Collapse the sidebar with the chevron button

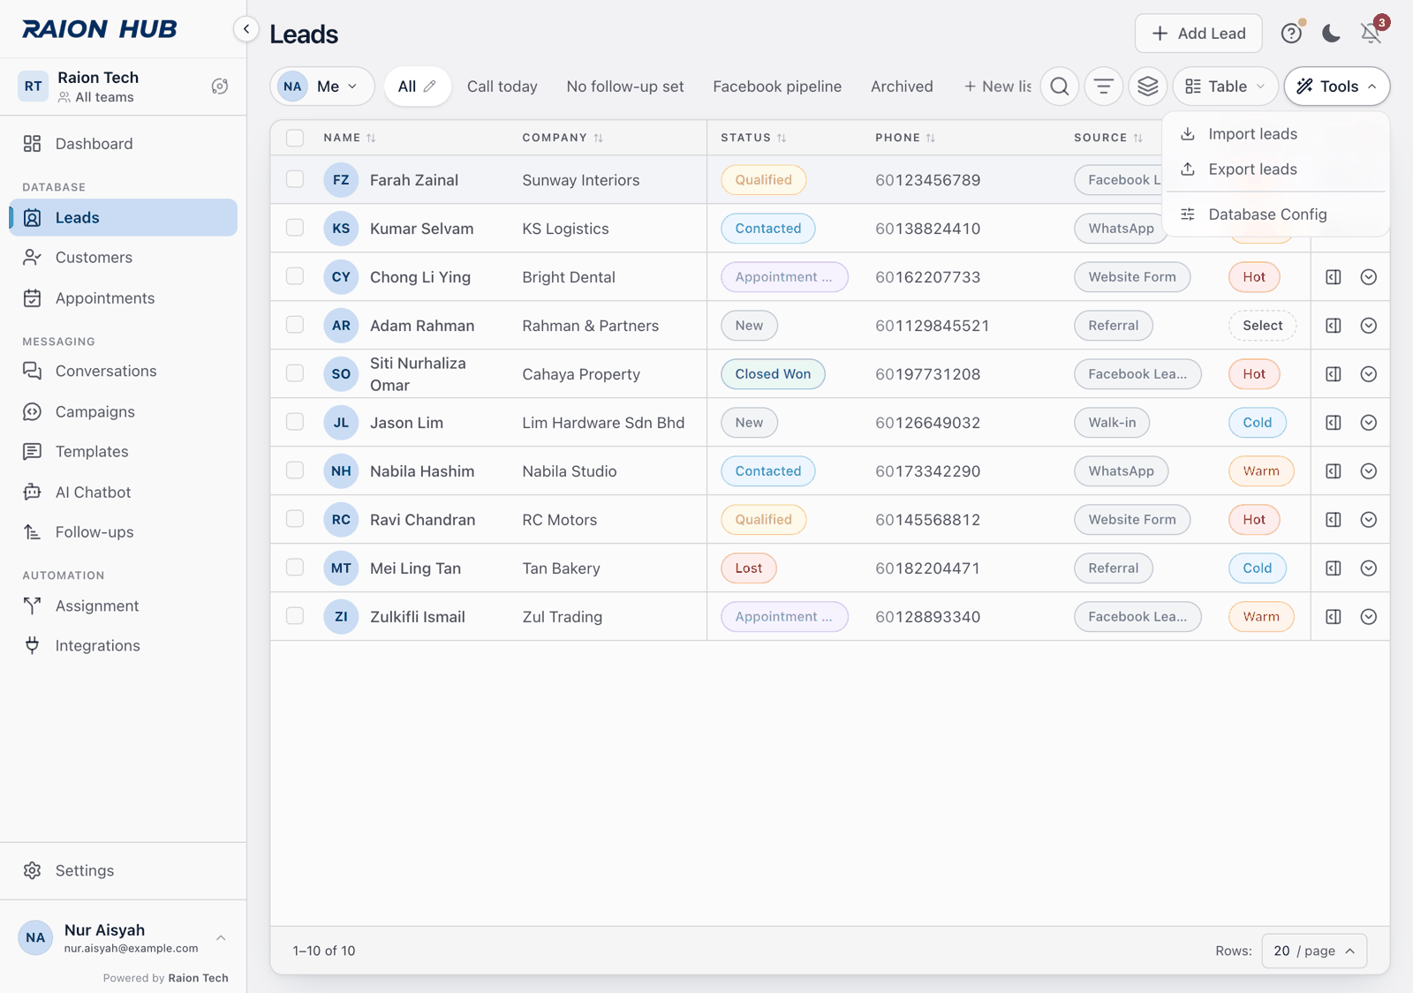point(246,29)
